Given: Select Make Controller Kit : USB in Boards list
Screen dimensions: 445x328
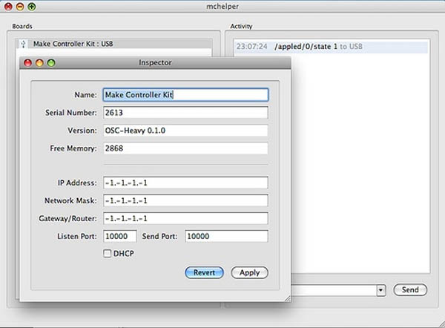Looking at the screenshot, I should coord(74,45).
